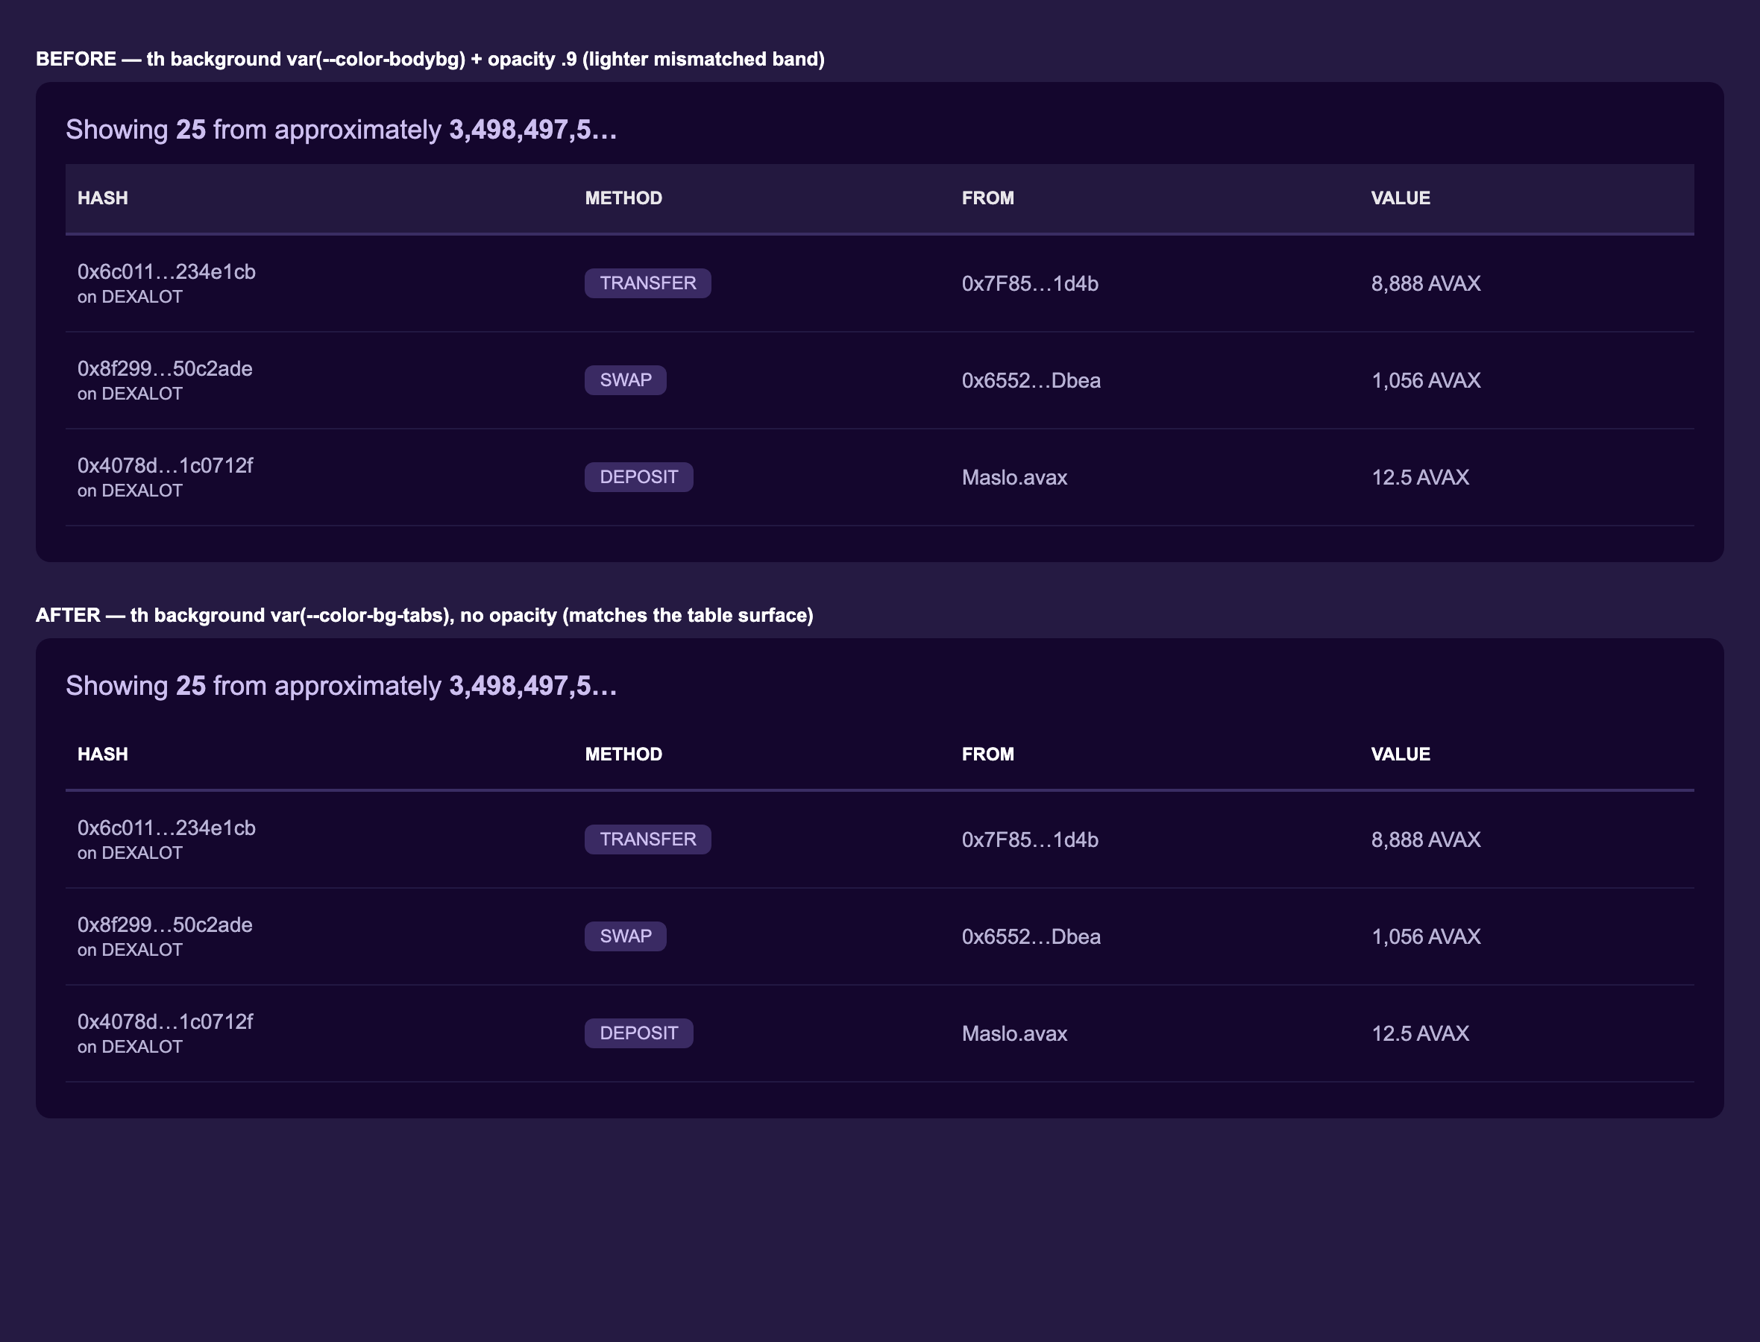Screen dimensions: 1760x1342
Task: Click METHOD column header in AFTER table
Action: (x=623, y=754)
